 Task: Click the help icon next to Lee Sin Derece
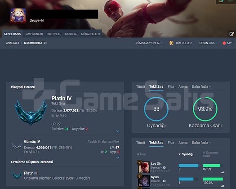pos(164,167)
